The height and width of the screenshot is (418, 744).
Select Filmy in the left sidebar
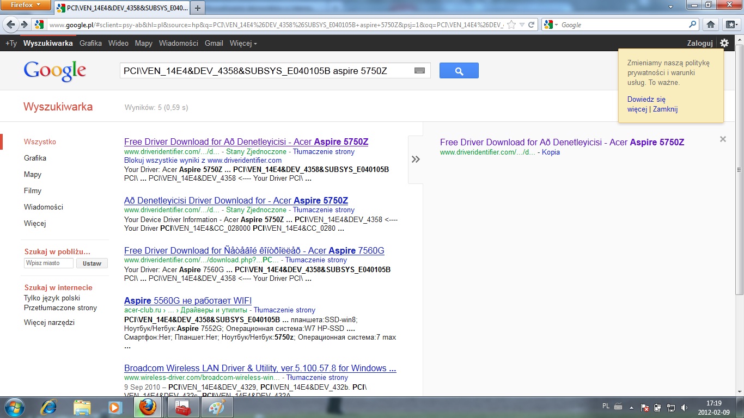point(33,191)
